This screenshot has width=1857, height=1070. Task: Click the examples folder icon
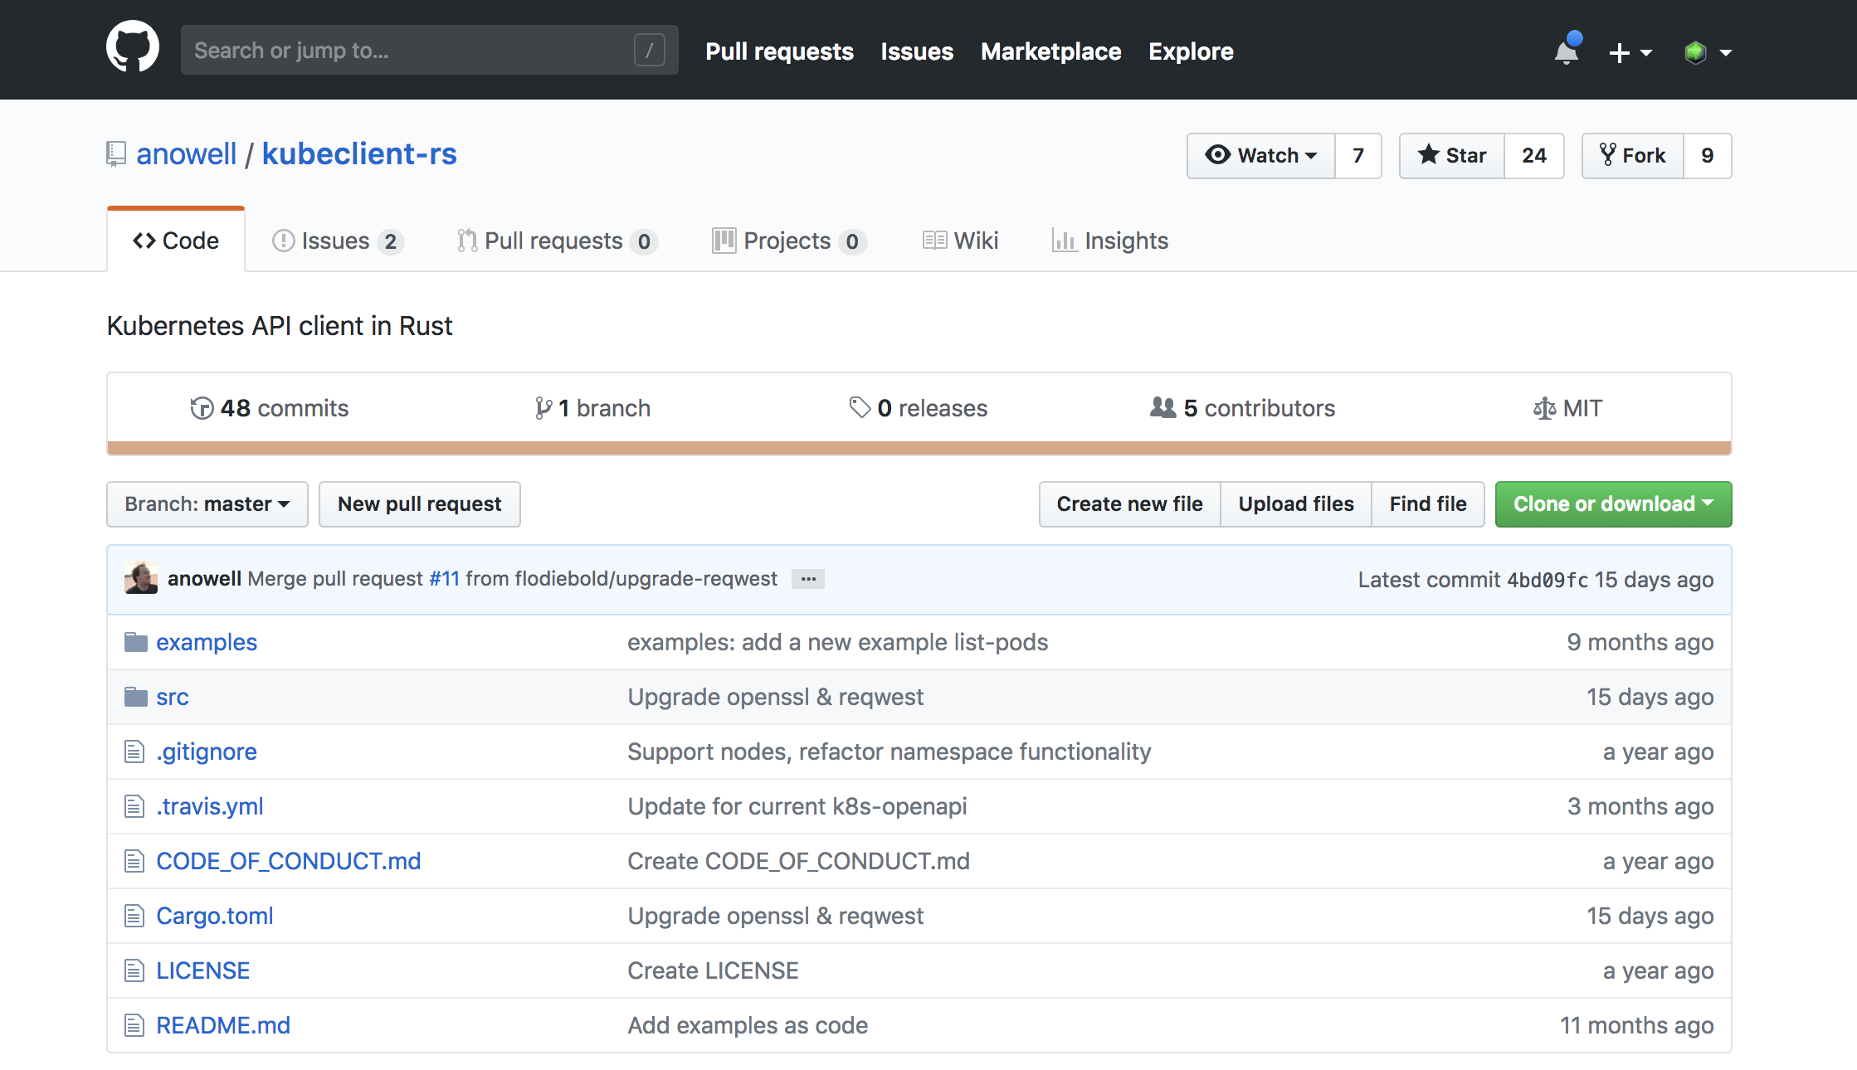point(135,642)
